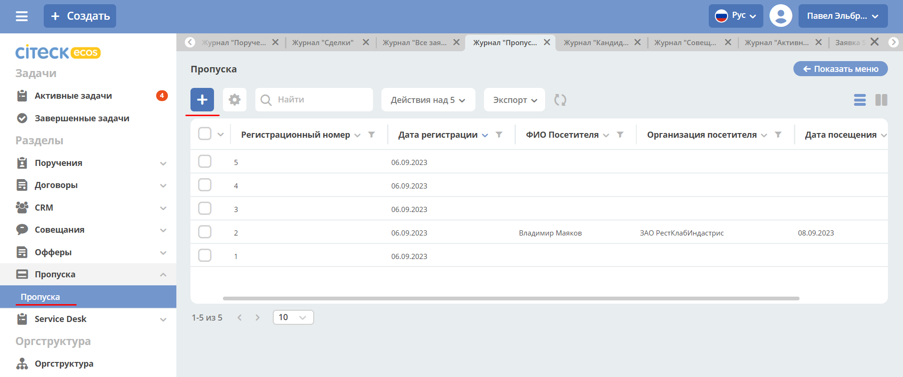
Task: Open journal settings gear
Action: click(235, 100)
